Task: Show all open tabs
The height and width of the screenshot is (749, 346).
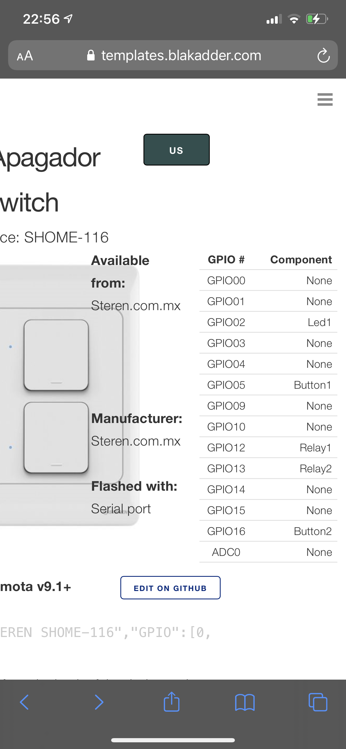Action: coord(318,702)
